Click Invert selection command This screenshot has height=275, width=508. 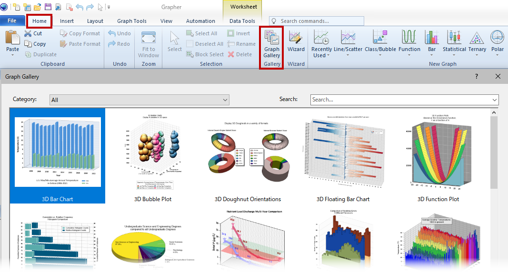(x=239, y=33)
